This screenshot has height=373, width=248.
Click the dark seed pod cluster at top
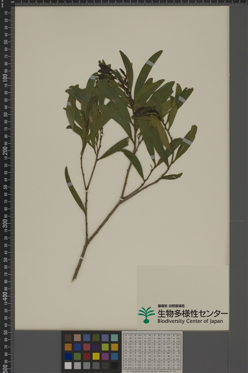pyautogui.click(x=105, y=71)
